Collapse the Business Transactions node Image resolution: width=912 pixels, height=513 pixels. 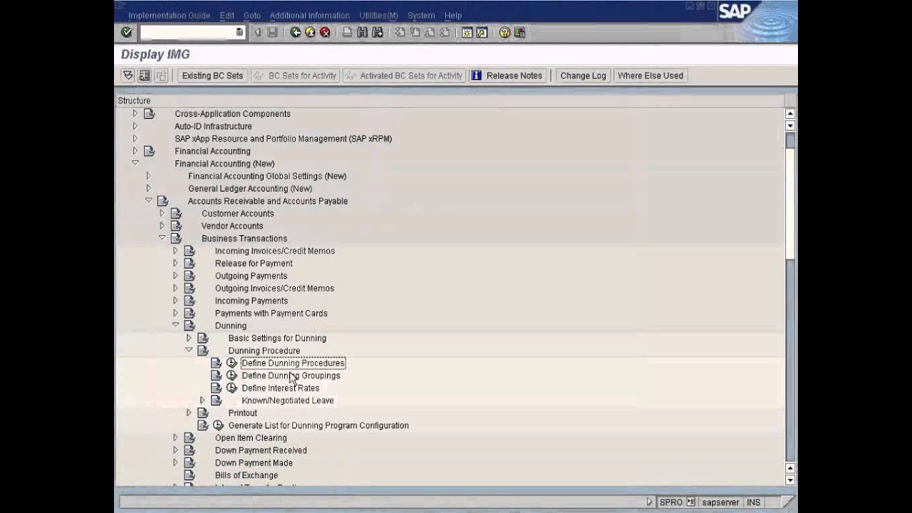point(162,238)
